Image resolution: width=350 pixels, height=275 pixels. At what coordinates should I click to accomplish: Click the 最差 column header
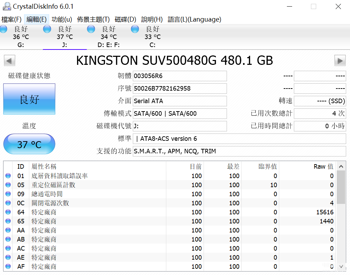222,167
